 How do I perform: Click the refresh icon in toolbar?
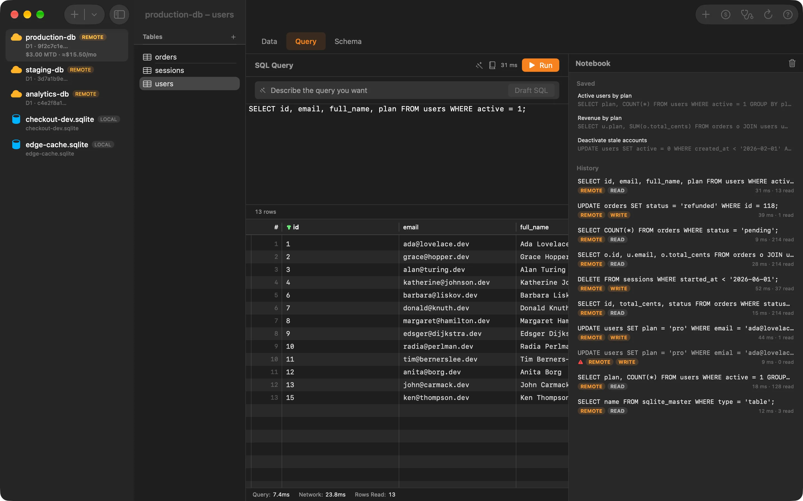point(768,14)
